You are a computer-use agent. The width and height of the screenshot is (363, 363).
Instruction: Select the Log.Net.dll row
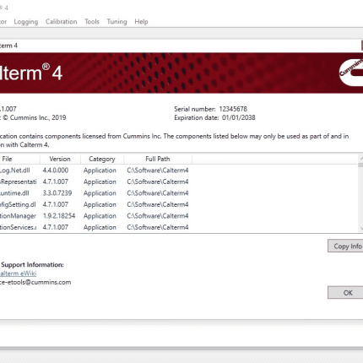179,171
